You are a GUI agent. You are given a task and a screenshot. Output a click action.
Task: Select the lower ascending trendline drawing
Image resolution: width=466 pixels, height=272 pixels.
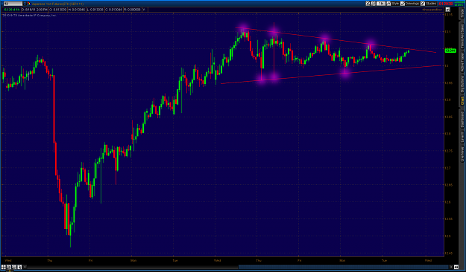click(x=330, y=74)
